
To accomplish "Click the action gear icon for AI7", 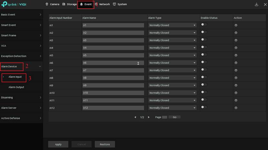I will [236, 70].
